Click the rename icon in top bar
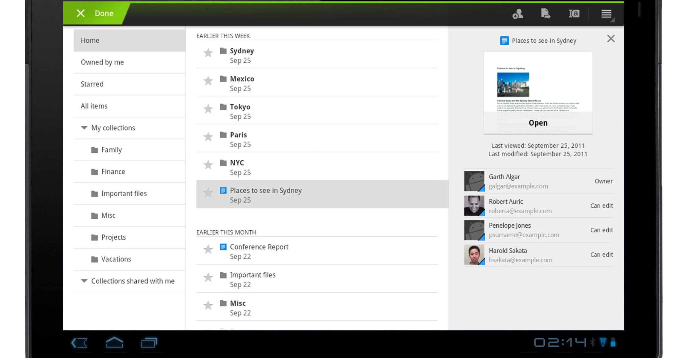This screenshot has height=358, width=684. tap(574, 14)
